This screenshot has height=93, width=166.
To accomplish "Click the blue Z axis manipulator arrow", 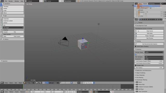I will click(x=83, y=39).
